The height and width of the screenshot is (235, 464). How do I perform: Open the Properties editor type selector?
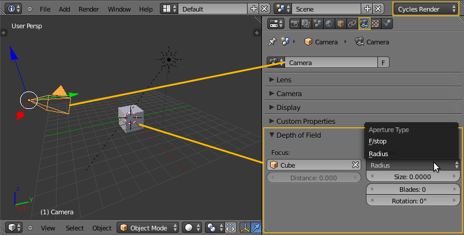point(276,24)
